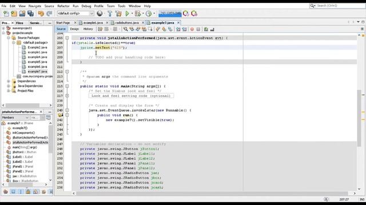Screen dimensions: 366x205
Task: Collapse the Javadoc comment fold at line 212
Action: (67, 72)
